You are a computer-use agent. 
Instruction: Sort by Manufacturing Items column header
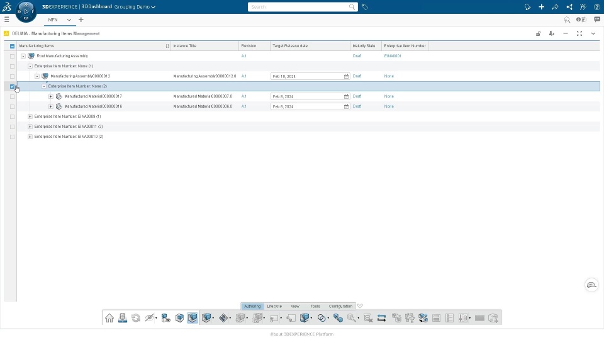pos(36,46)
